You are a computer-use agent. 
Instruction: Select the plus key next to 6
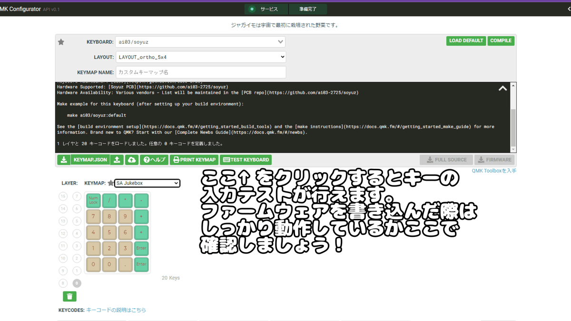point(141,233)
